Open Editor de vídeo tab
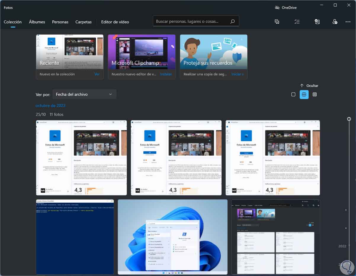Screen dimensions: 356x276 [x=115, y=22]
